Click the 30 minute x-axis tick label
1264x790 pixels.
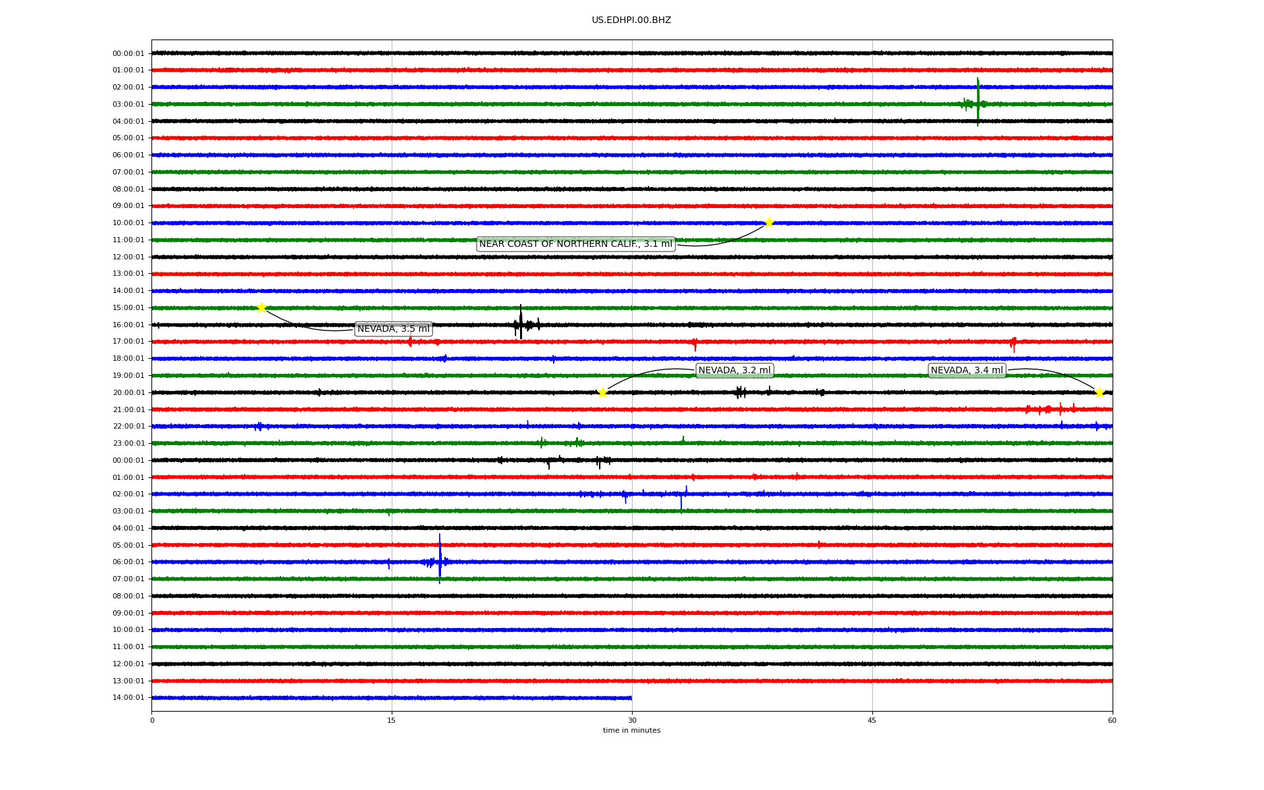click(632, 720)
